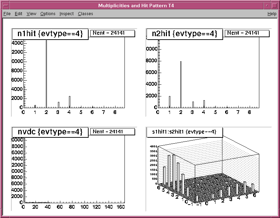
Task: Open the Edit menu
Action: (x=18, y=14)
